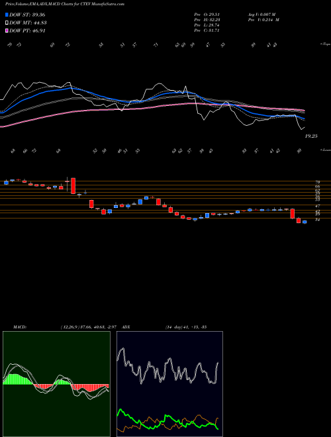331x437 pixels.
Task: Click the 'Avg V: 0.007 M' volume text
Action: pos(261,15)
